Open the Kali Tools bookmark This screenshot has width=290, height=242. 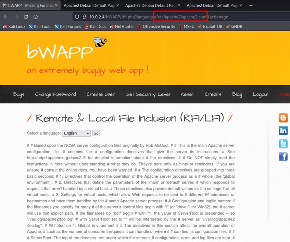[40, 27]
